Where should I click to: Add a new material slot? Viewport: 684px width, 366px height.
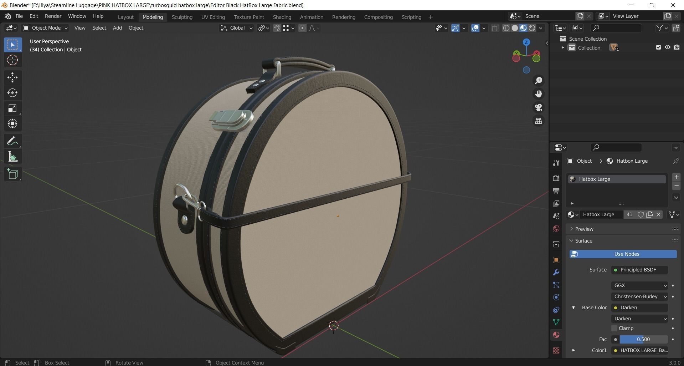coord(676,177)
